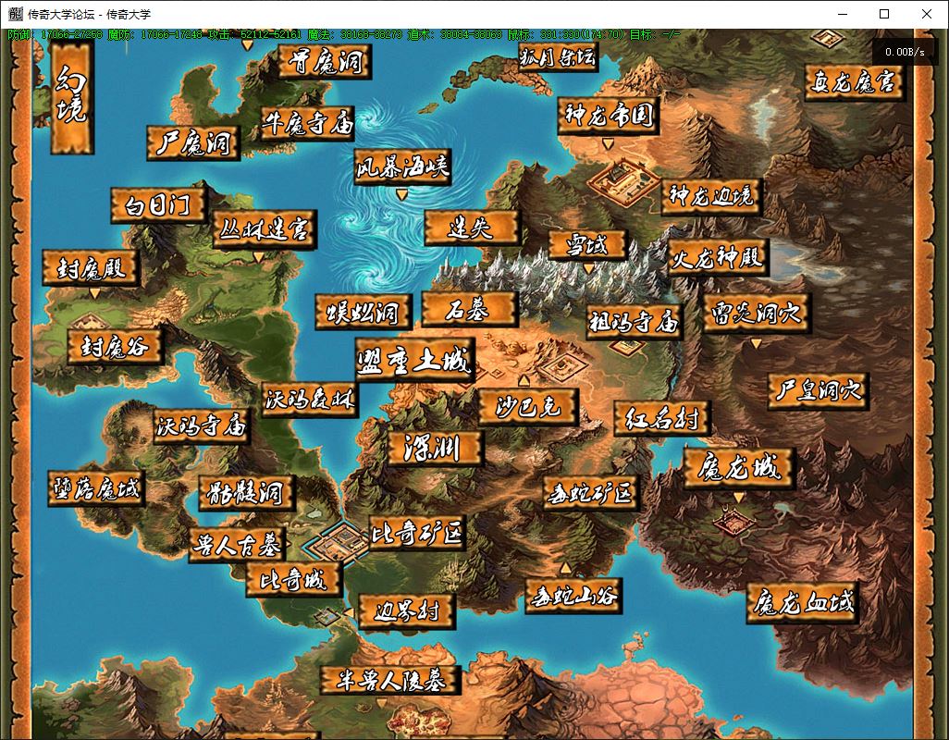Image resolution: width=949 pixels, height=740 pixels.
Task: Click the Molong city fortress icon
Action: click(734, 521)
